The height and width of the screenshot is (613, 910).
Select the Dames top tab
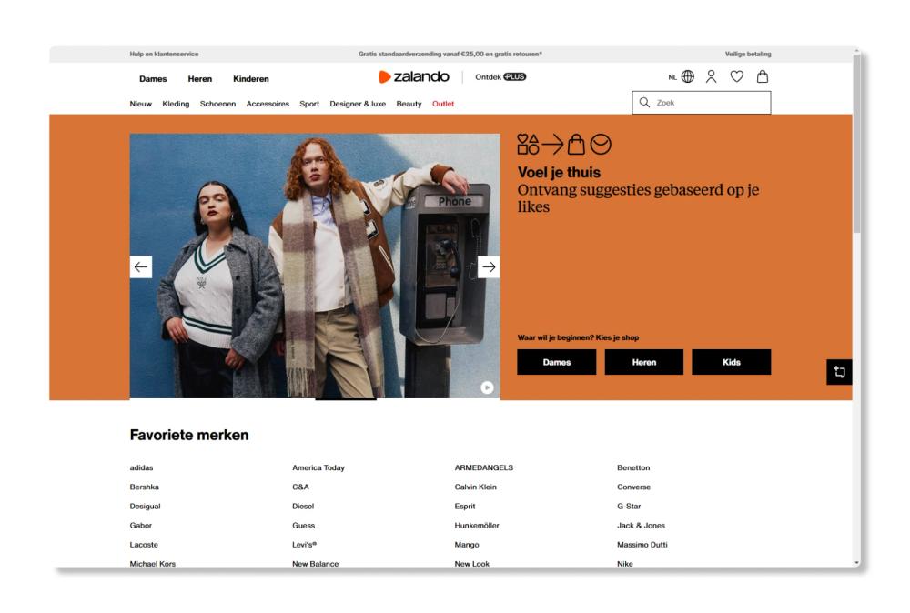tap(153, 79)
